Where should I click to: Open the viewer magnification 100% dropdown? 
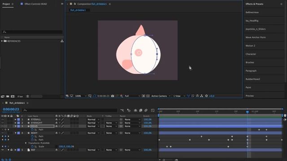coord(81,96)
